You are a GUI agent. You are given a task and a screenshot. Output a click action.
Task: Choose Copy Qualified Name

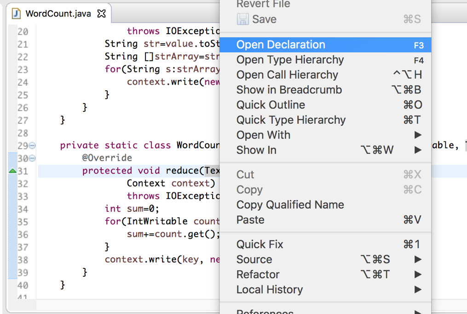[x=325, y=205]
